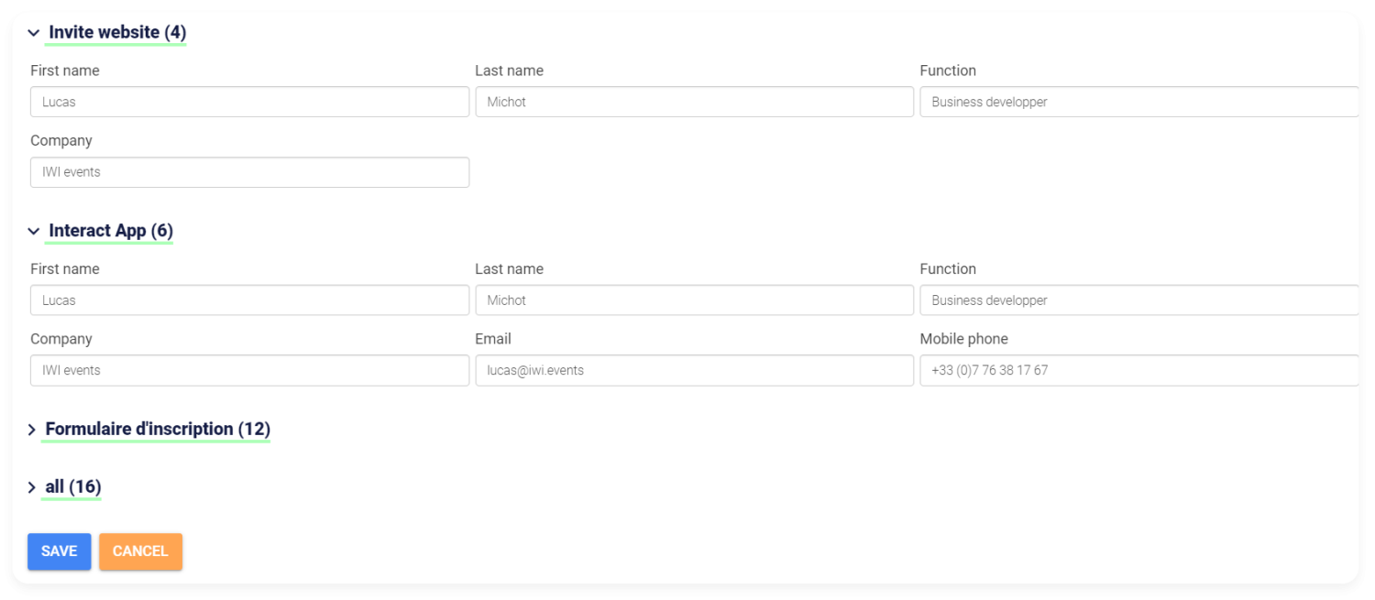Click the Mobile phone input field
Image resolution: width=1375 pixels, height=600 pixels.
tap(1139, 370)
